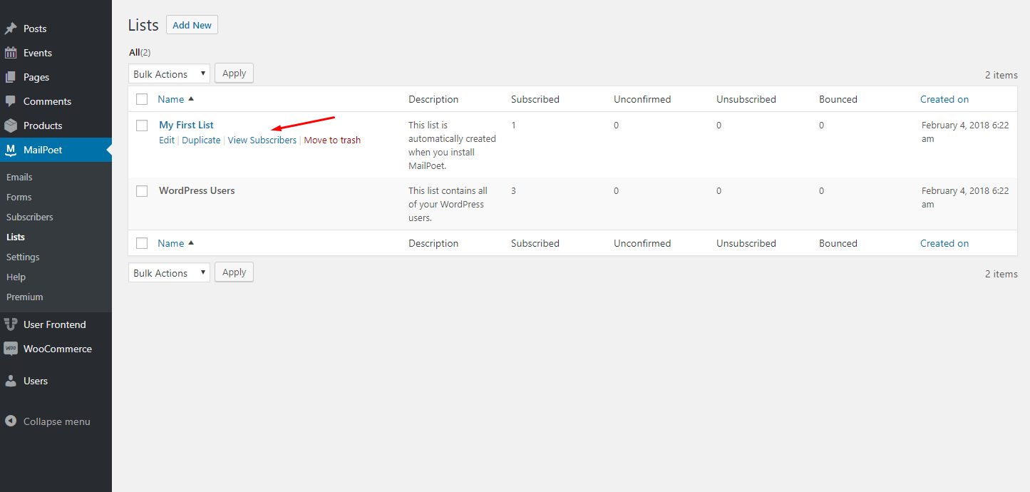Open the top Bulk Actions dropdown
Image resolution: width=1030 pixels, height=492 pixels.
[x=169, y=73]
